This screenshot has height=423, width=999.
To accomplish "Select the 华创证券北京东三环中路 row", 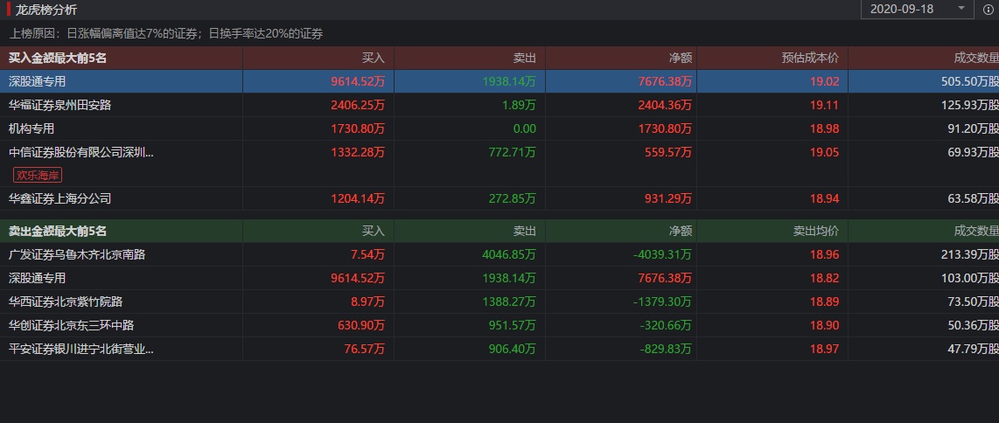I will pos(499,325).
